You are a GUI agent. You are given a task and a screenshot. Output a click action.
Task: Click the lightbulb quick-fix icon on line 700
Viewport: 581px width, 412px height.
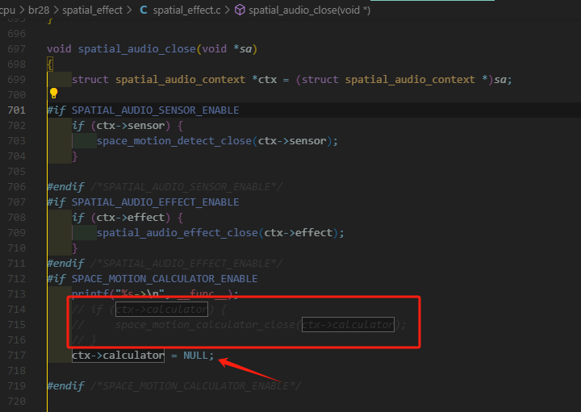tap(54, 94)
